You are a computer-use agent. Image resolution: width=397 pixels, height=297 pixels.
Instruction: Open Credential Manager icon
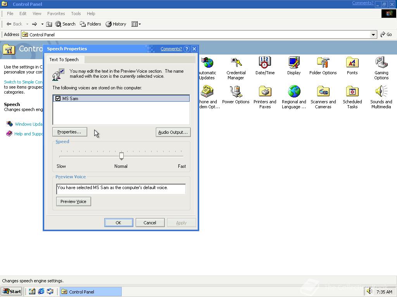click(x=236, y=68)
